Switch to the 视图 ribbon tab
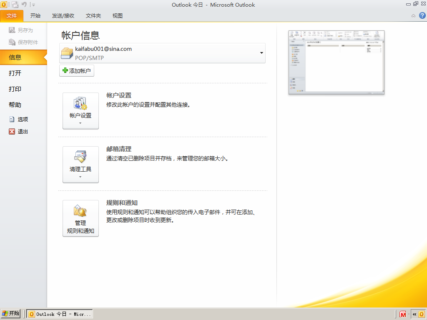This screenshot has height=320, width=427. pos(118,16)
